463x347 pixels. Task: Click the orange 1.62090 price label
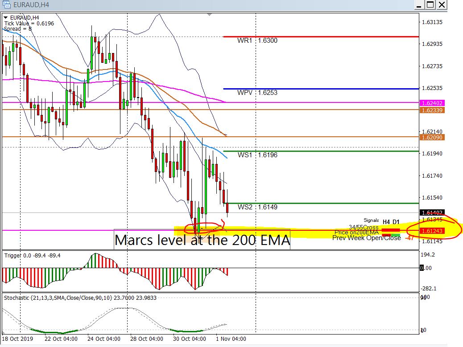(x=431, y=138)
